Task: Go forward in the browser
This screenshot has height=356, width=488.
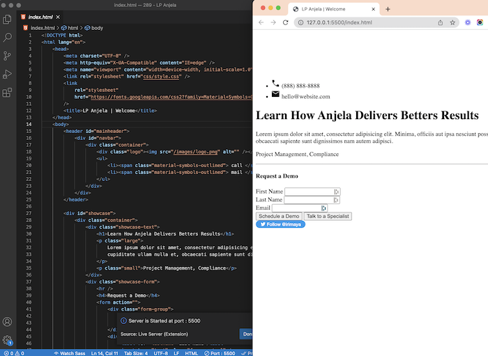Action: (x=273, y=22)
